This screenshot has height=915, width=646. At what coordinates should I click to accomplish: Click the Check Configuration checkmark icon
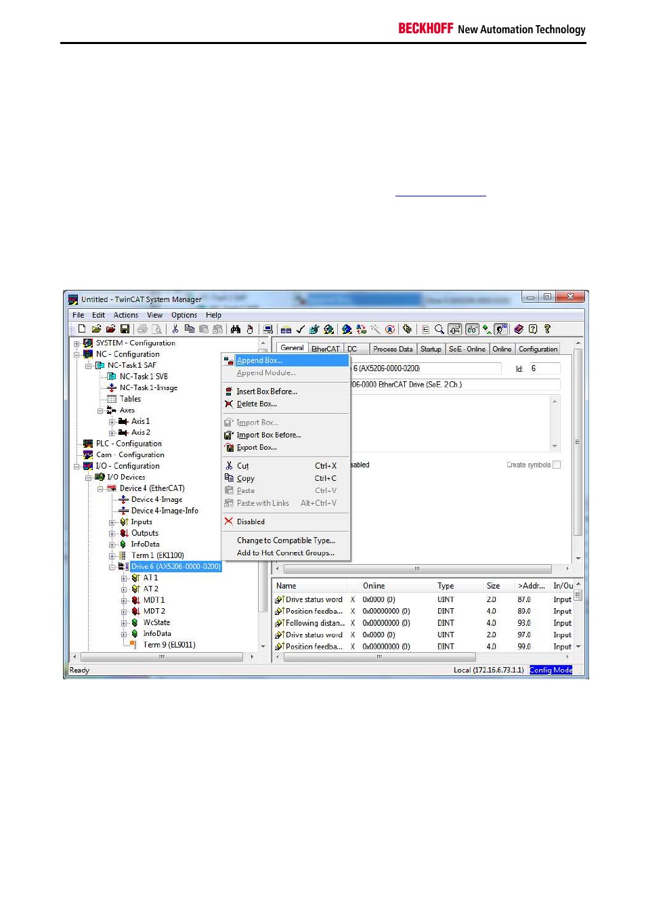click(300, 329)
